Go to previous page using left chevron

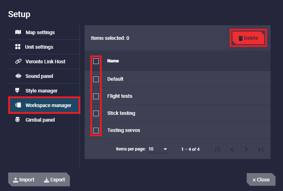[x=232, y=149]
